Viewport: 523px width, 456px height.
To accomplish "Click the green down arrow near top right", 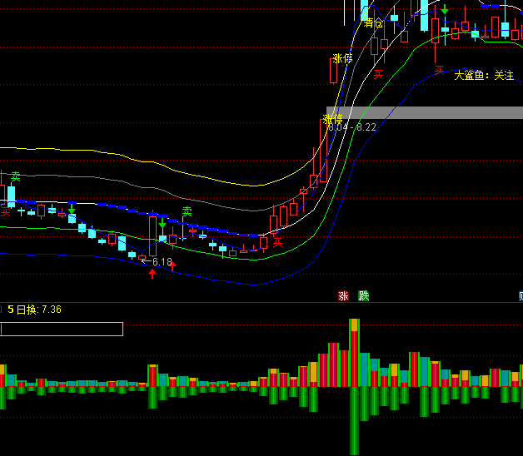I will (x=446, y=11).
